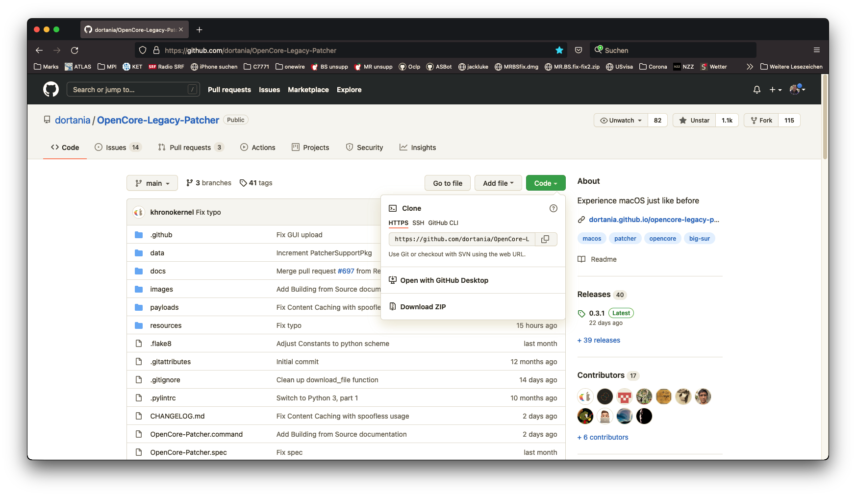
Task: Open the Weitere Lesezeichen folder
Action: coord(791,67)
